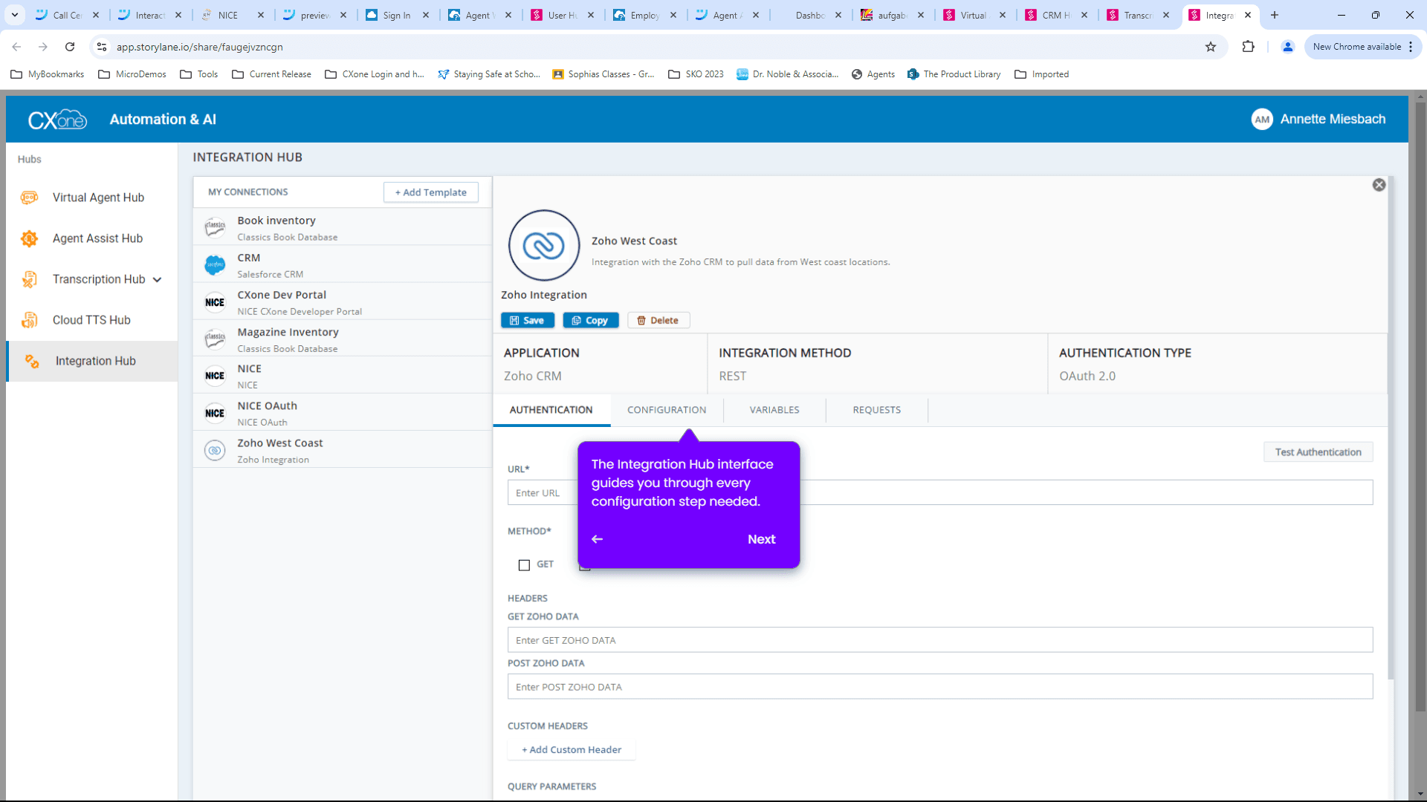Switch to the Sign In browser tab
The width and height of the screenshot is (1427, 802).
click(x=397, y=15)
